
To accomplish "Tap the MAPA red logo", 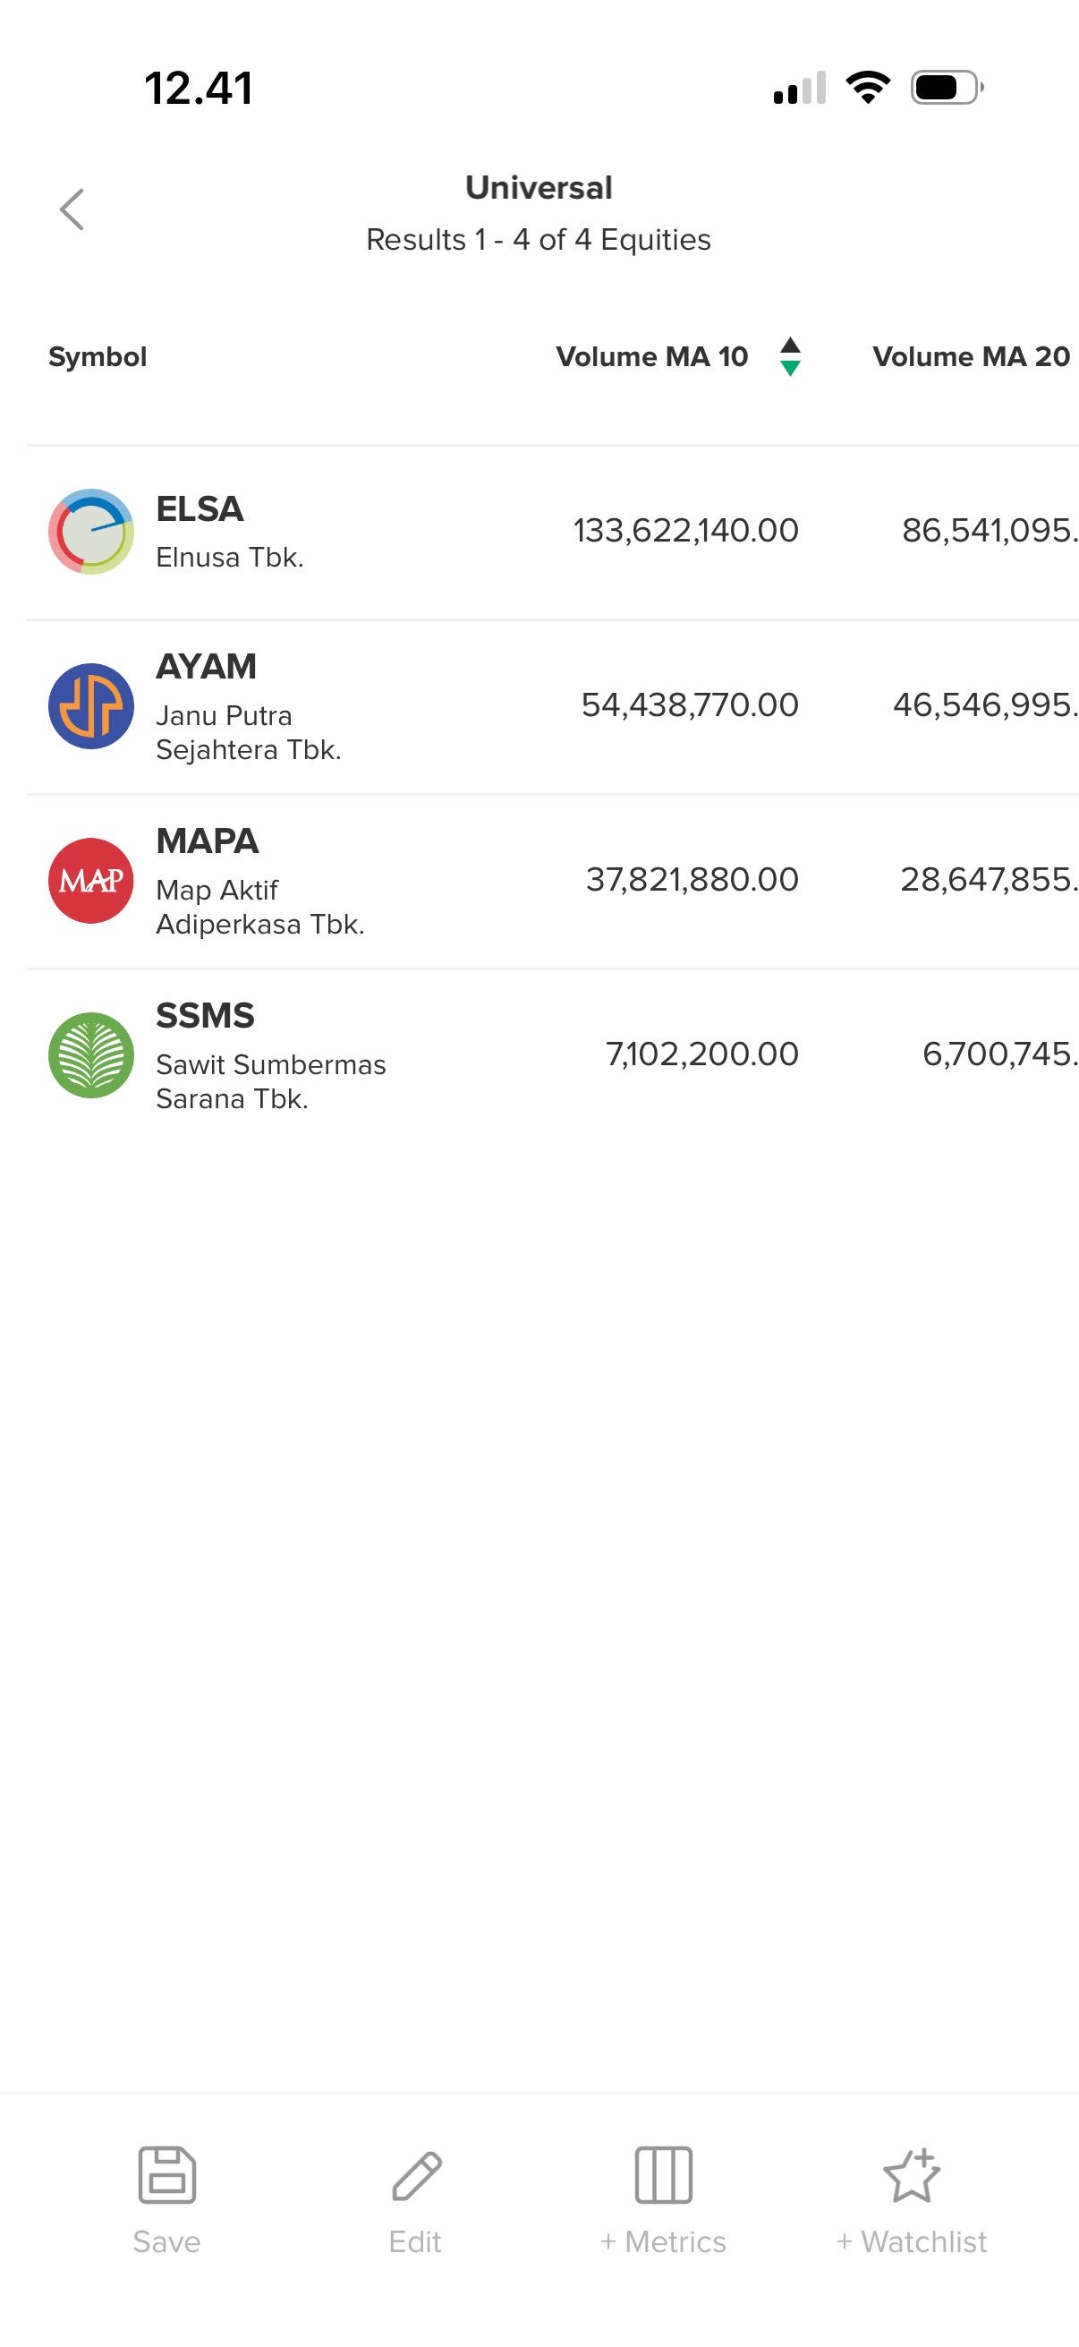I will point(91,880).
